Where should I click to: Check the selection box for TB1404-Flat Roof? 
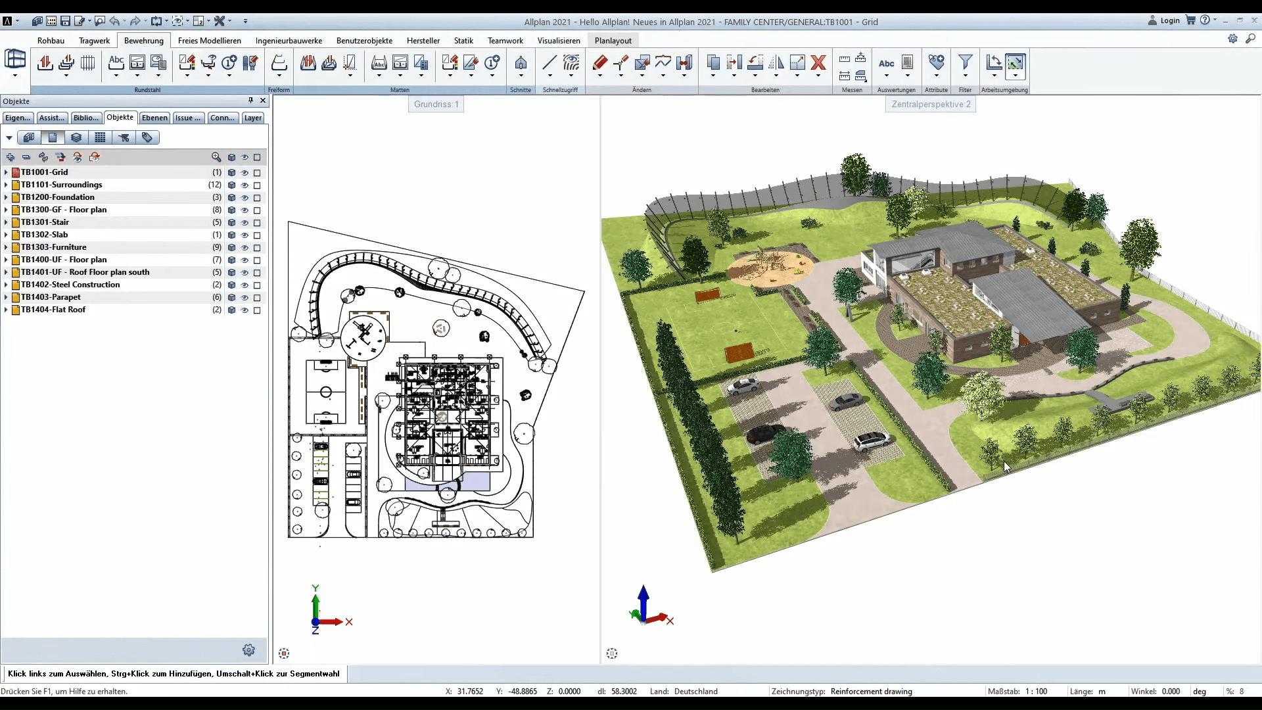pyautogui.click(x=257, y=310)
